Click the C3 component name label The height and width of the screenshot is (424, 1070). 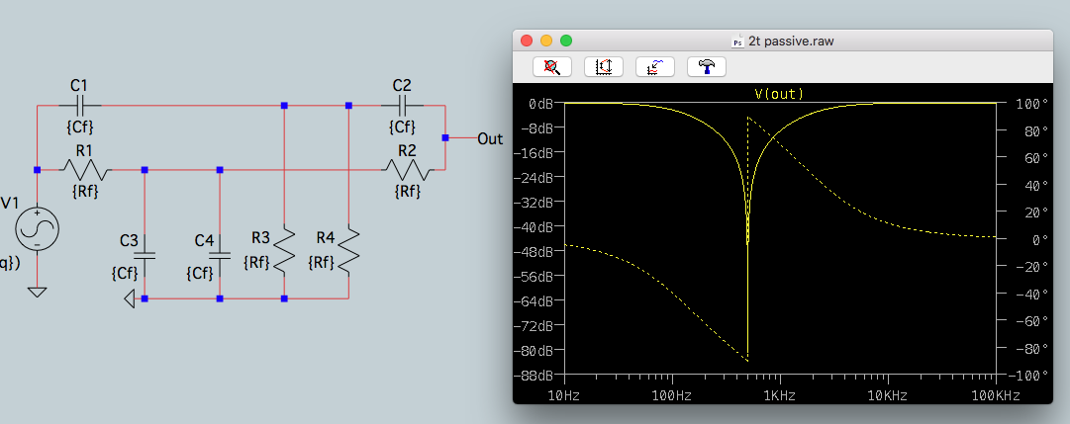tap(129, 240)
